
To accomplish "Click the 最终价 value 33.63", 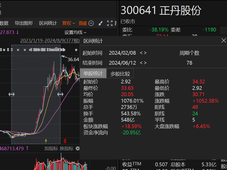I will tap(127, 88).
